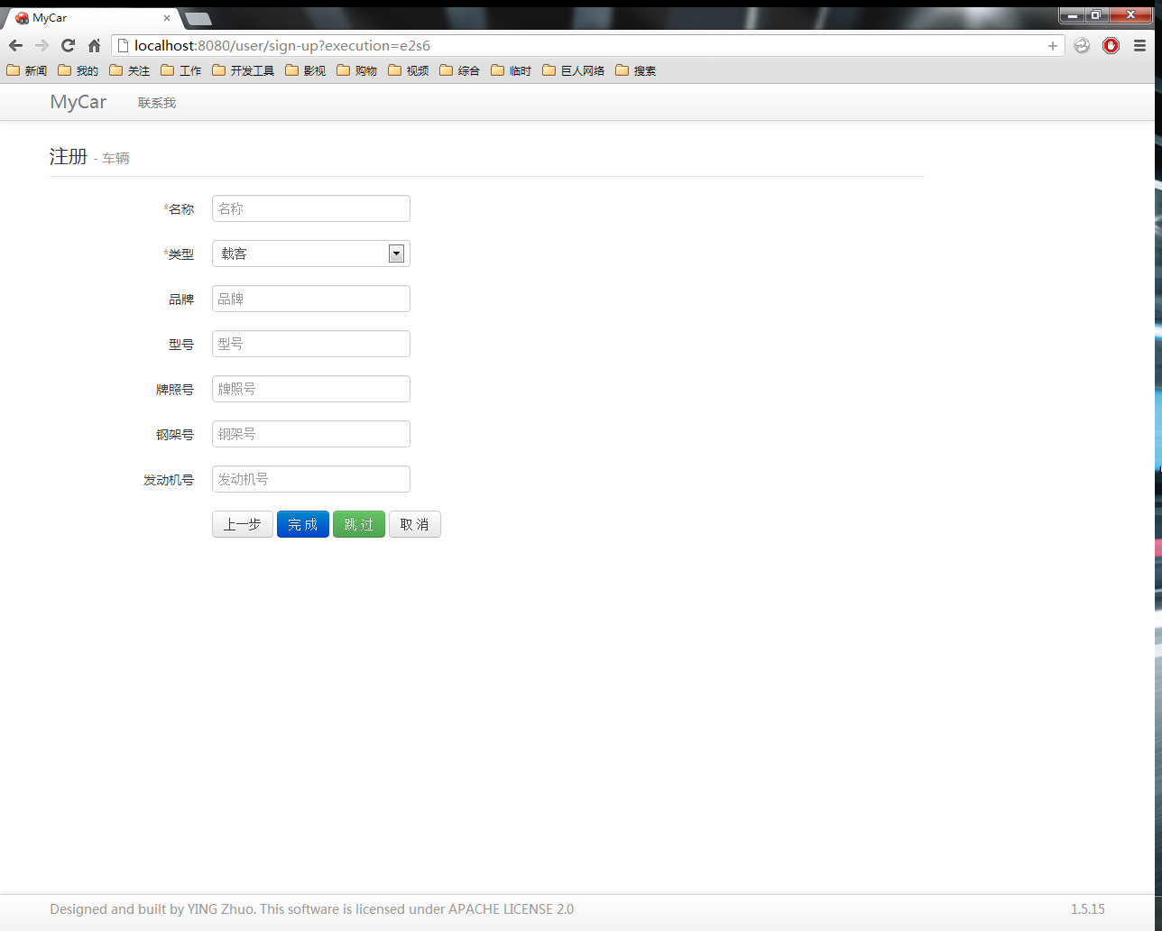Viewport: 1162px width, 931px height.
Task: Click the *类型 field label
Action: coord(179,254)
